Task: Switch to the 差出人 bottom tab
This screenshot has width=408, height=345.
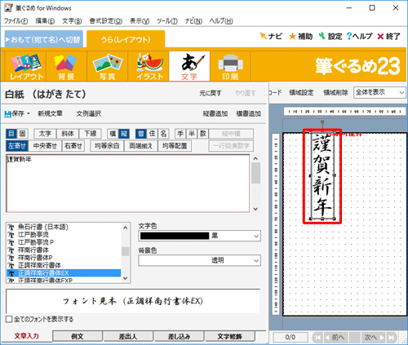Action: tap(128, 336)
